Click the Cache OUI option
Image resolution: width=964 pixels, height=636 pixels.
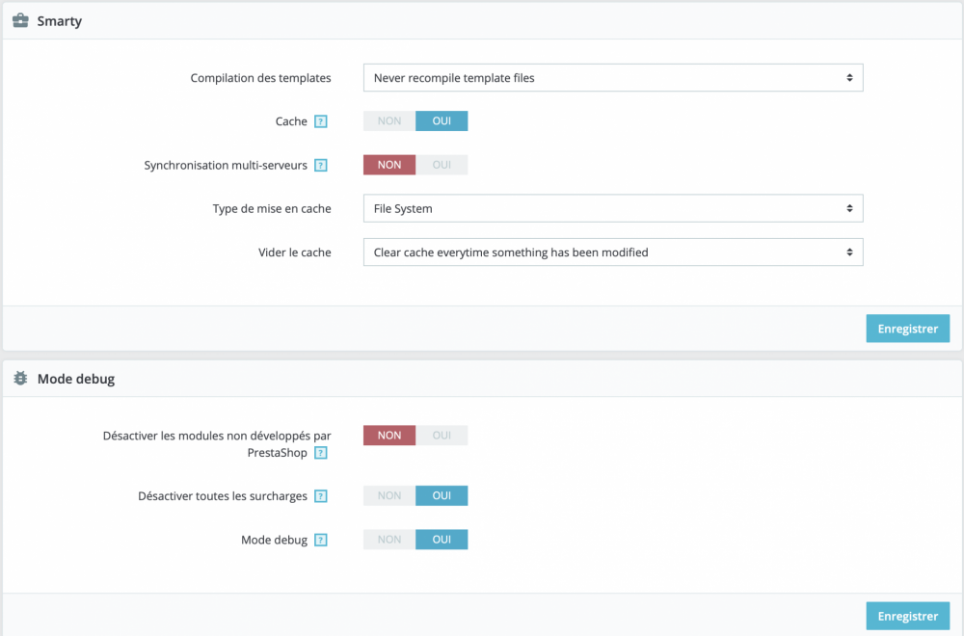pyautogui.click(x=442, y=121)
